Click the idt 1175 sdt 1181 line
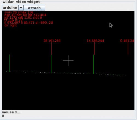This screenshot has height=120, width=137. pos(23,17)
